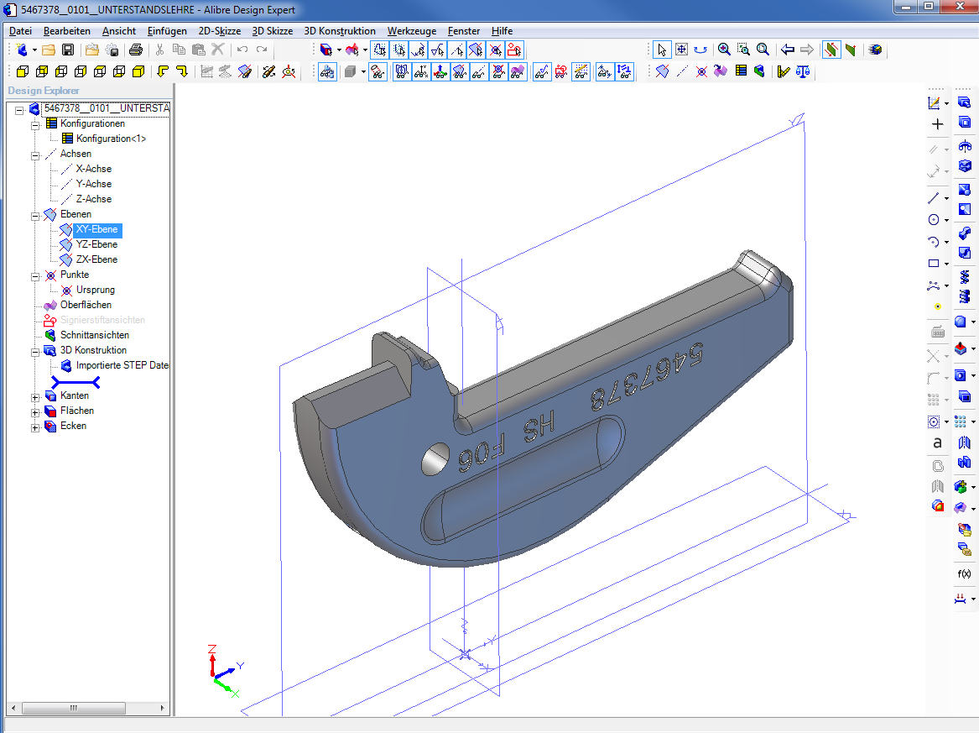Save the design with the floppy disk icon

tap(68, 50)
